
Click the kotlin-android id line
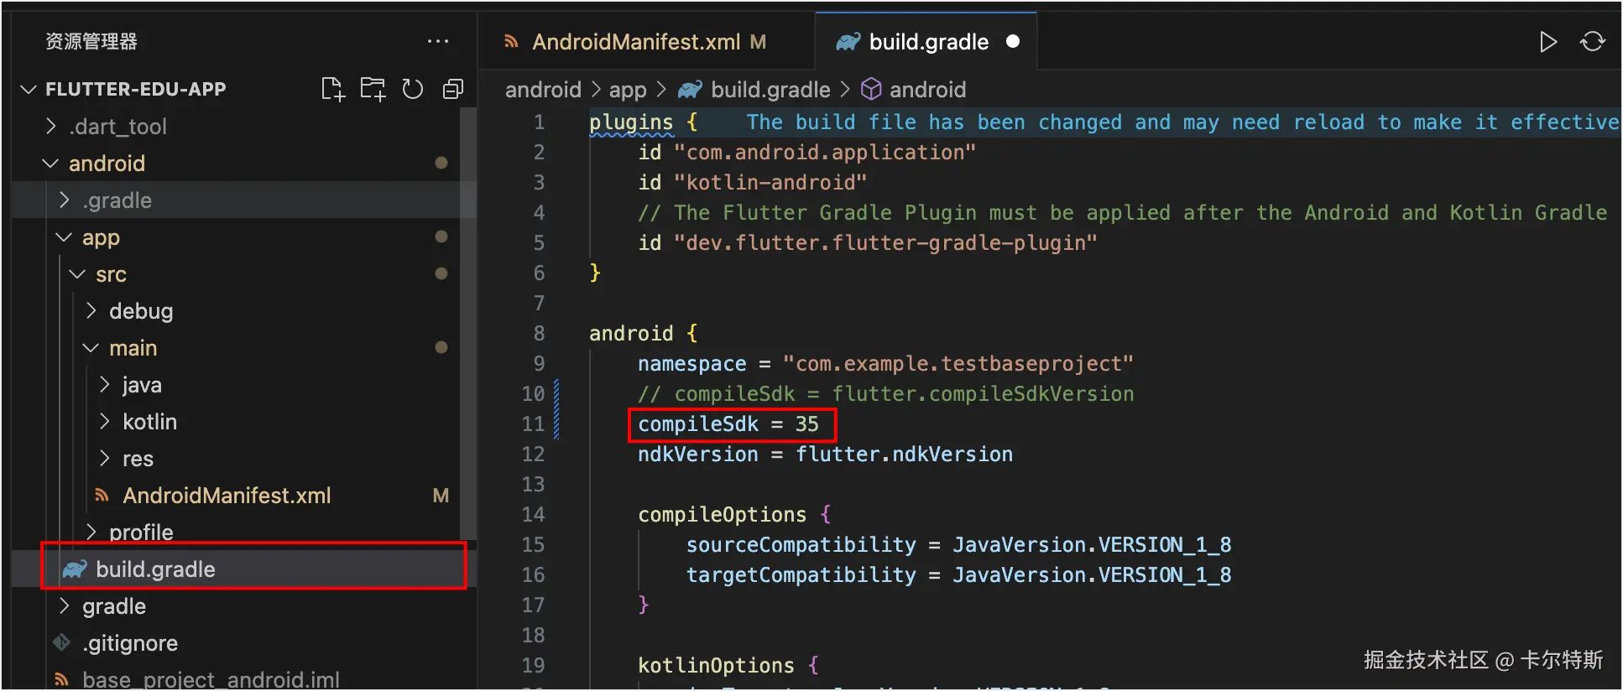pyautogui.click(x=752, y=182)
